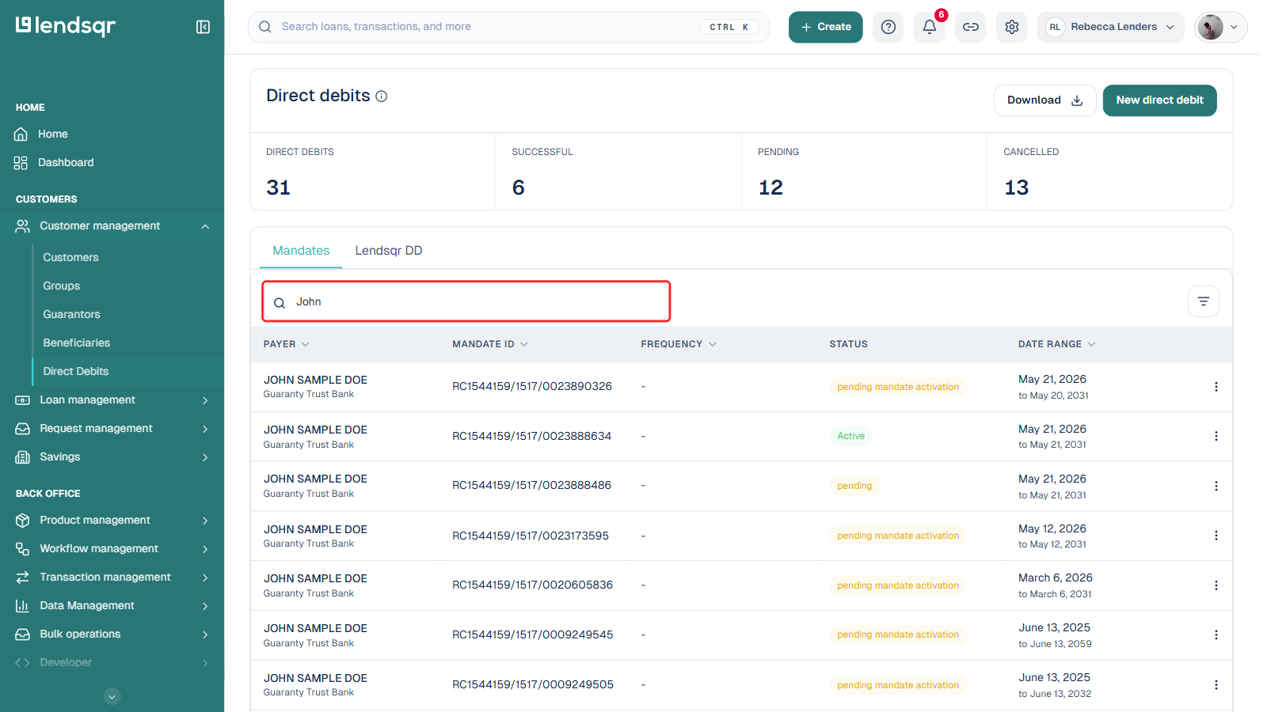
Task: Open row menu for mandate RC1544159/1517/0023173595
Action: 1216,536
